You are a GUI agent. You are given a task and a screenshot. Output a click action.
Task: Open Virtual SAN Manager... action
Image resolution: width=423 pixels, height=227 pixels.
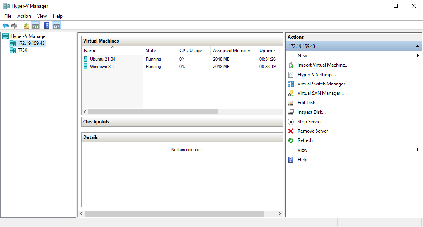(x=321, y=93)
